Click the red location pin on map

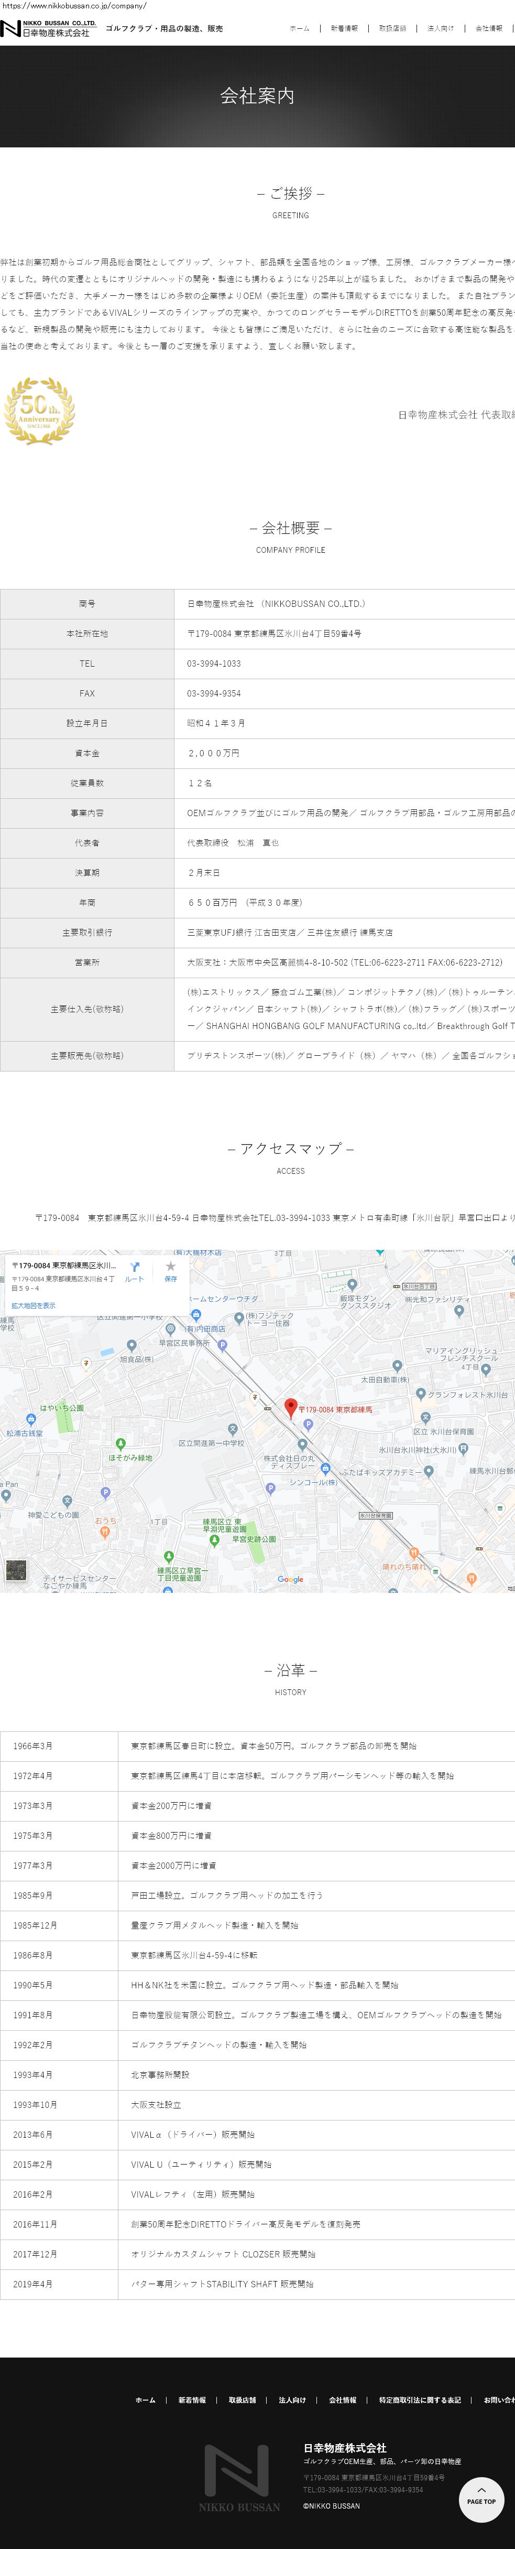(x=291, y=1407)
